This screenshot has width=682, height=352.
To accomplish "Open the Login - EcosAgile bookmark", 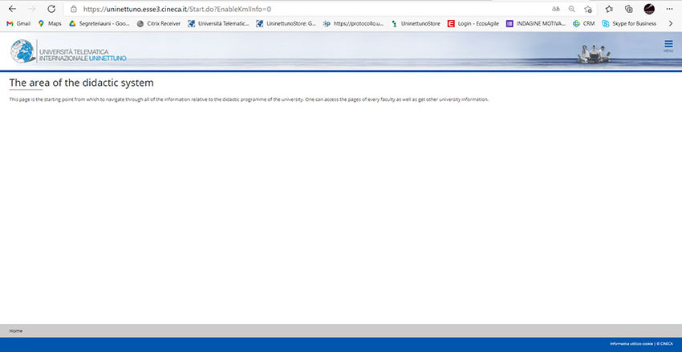I will tap(473, 24).
